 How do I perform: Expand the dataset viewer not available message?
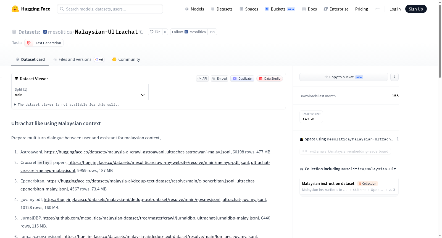(x=67, y=104)
